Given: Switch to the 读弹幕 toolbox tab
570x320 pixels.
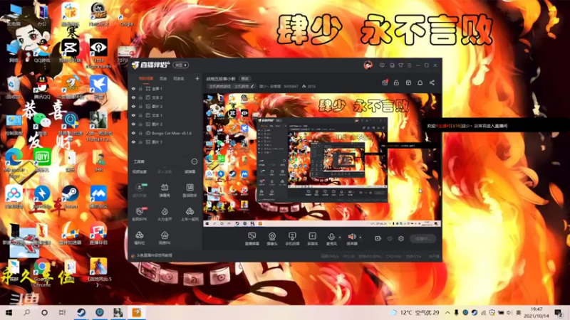Looking at the screenshot, I should (190, 171).
